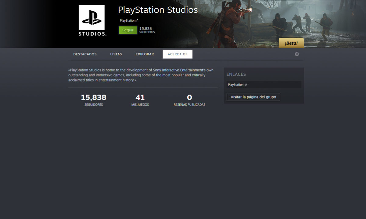Click the PlayStation Studios page title
The width and height of the screenshot is (366, 219).
[158, 10]
